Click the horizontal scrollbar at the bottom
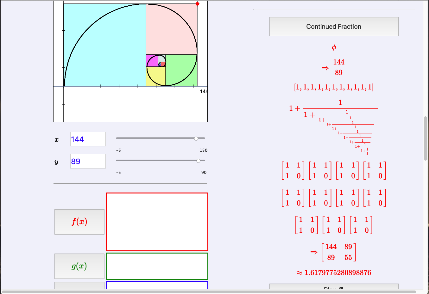This screenshot has width=429, height=294. click(x=209, y=291)
